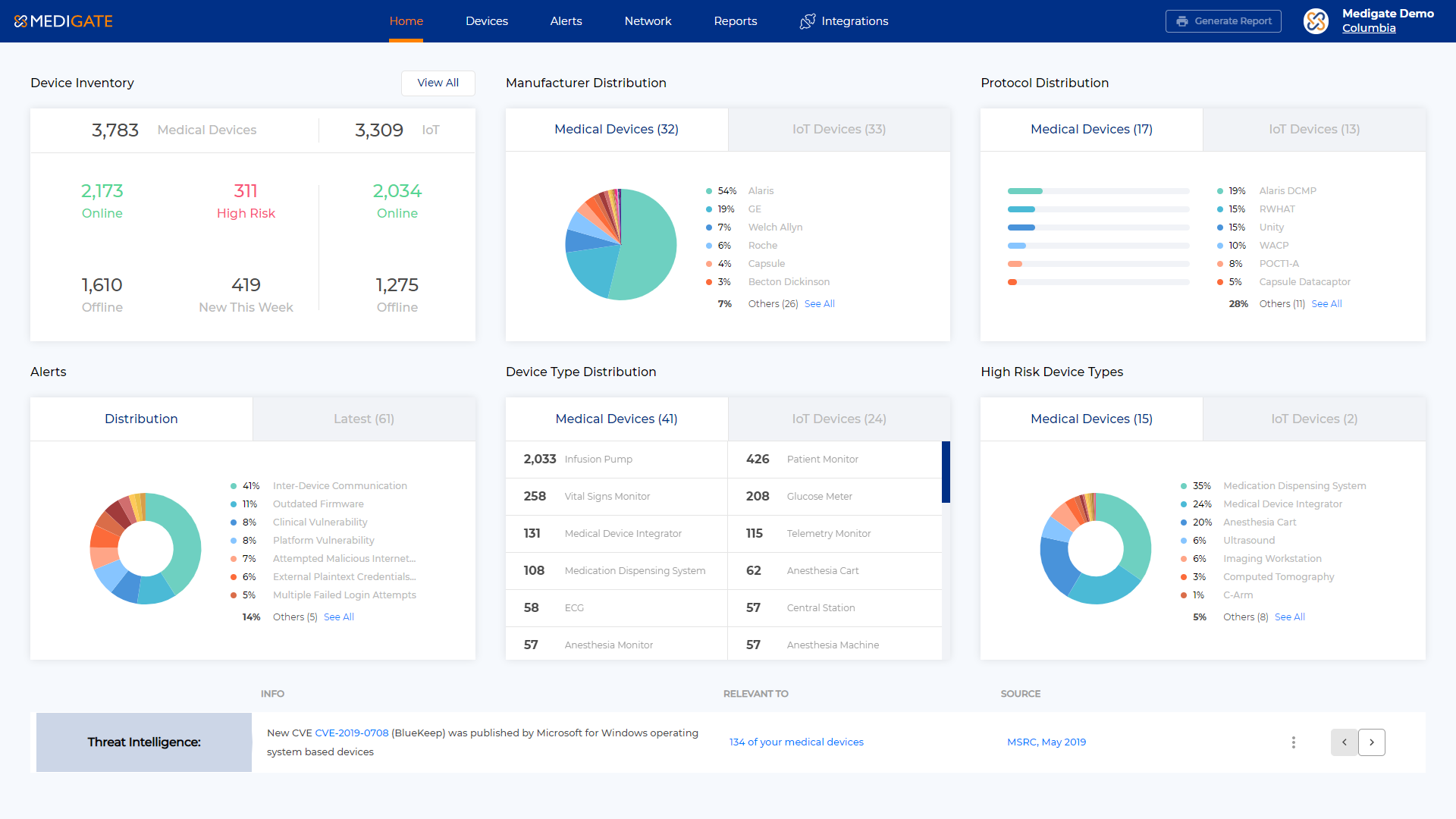Screen dimensions: 1456x819
Task: Open the Network menu
Action: [x=648, y=21]
